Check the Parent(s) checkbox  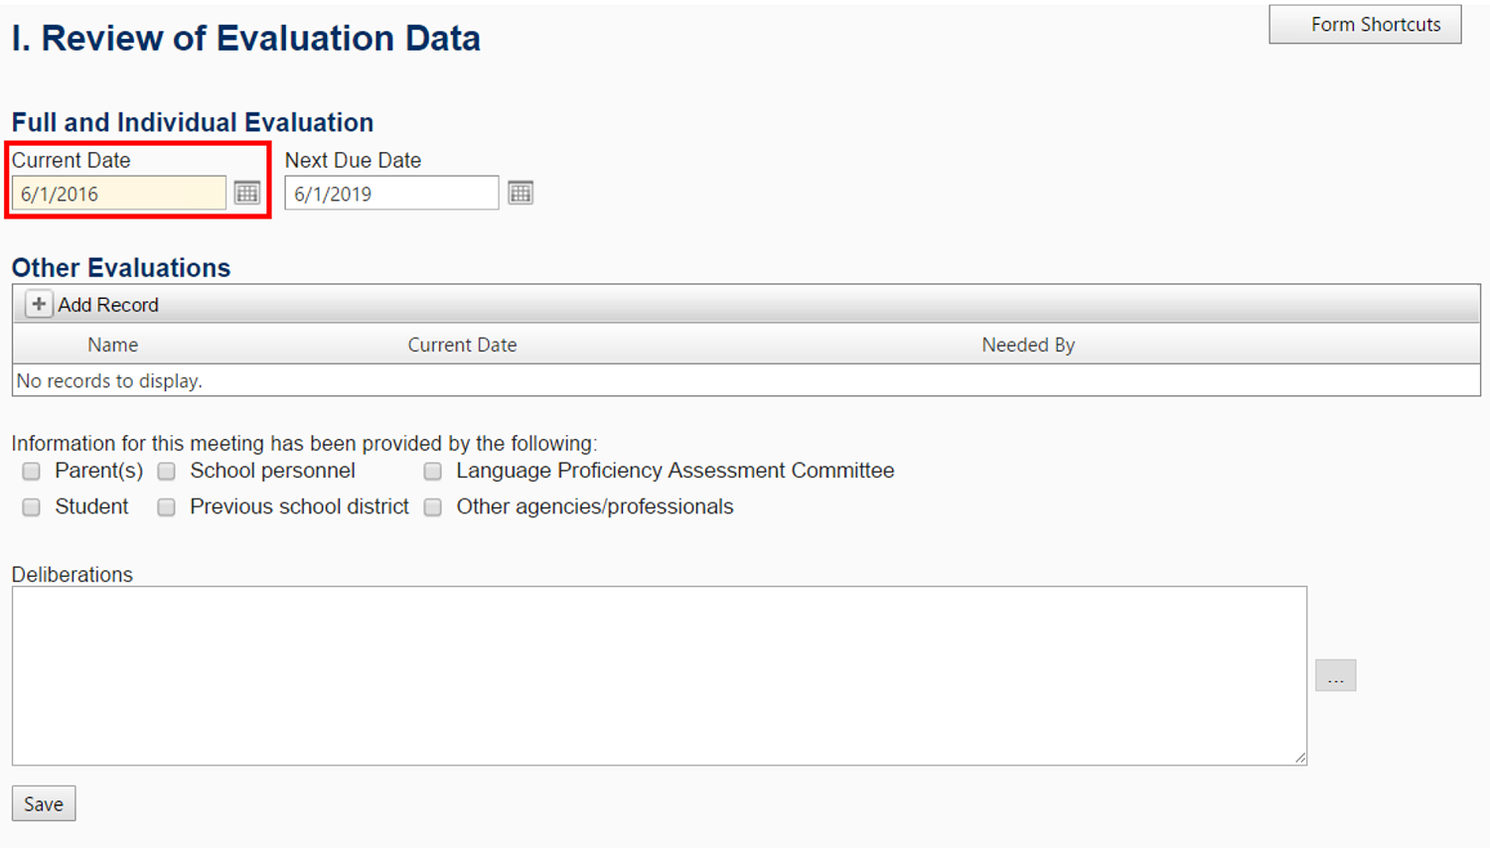30,471
